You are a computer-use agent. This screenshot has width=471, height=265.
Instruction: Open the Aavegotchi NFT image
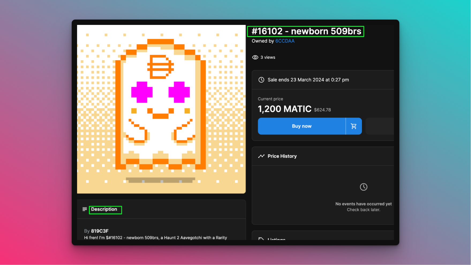(x=161, y=109)
